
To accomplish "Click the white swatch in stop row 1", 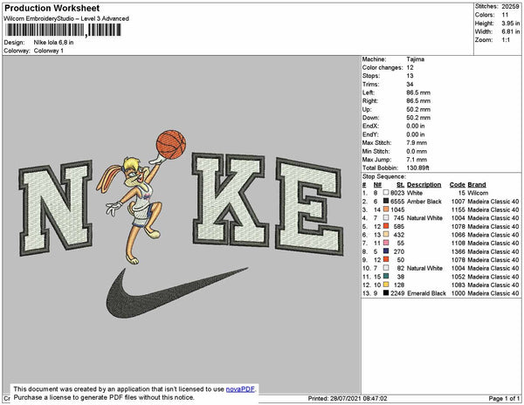I will 386,193.
